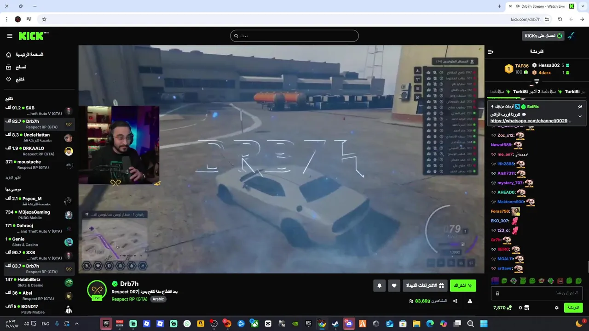Open BOND17 PUBG Mobile channel
This screenshot has width=589, height=331.
[39, 309]
